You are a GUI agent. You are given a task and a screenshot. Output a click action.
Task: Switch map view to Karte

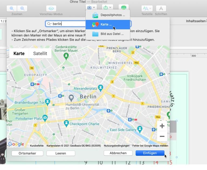(x=19, y=53)
